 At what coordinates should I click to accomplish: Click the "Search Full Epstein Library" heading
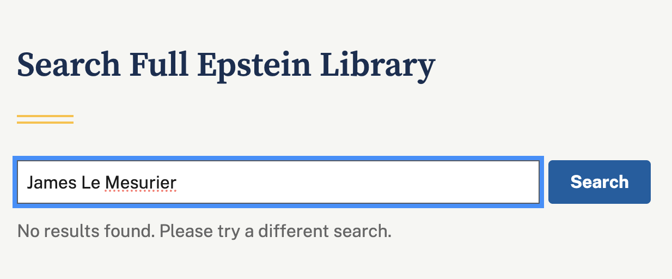pos(226,65)
